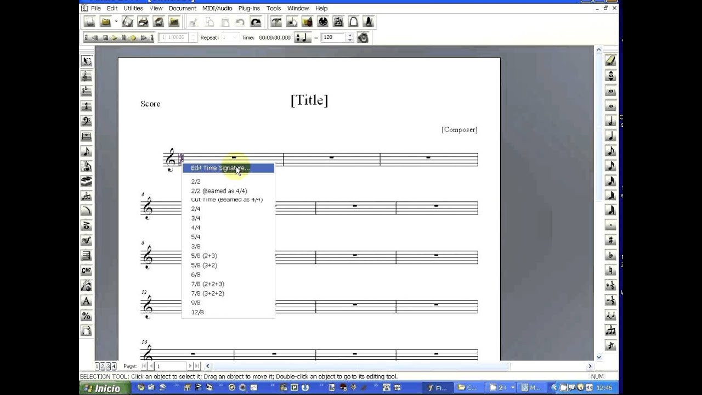
Task: Select the Staff tool
Action: pos(86,76)
